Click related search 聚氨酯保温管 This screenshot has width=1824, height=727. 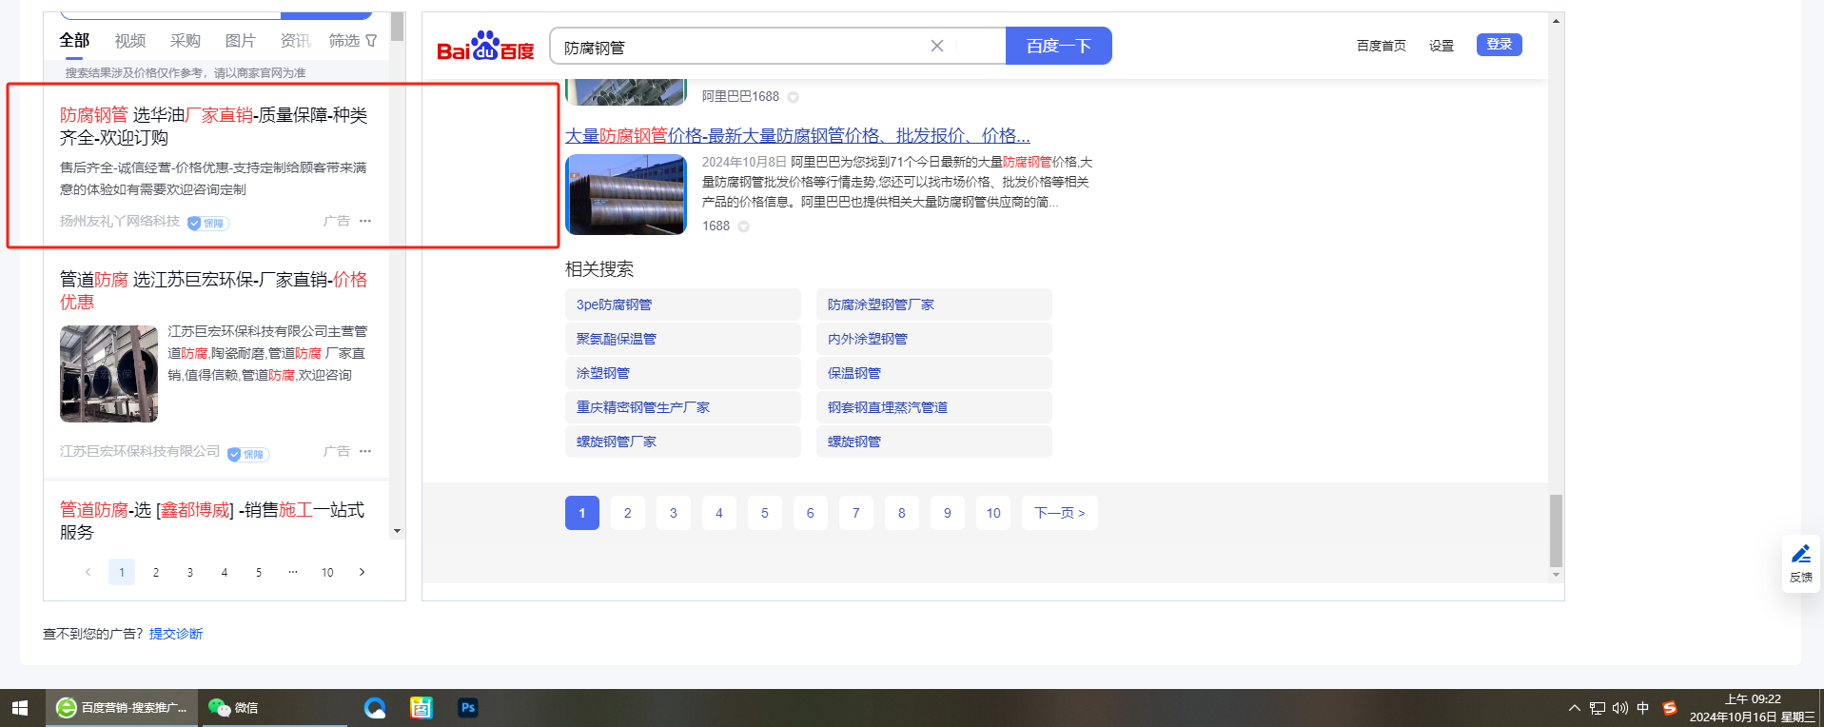(x=683, y=339)
